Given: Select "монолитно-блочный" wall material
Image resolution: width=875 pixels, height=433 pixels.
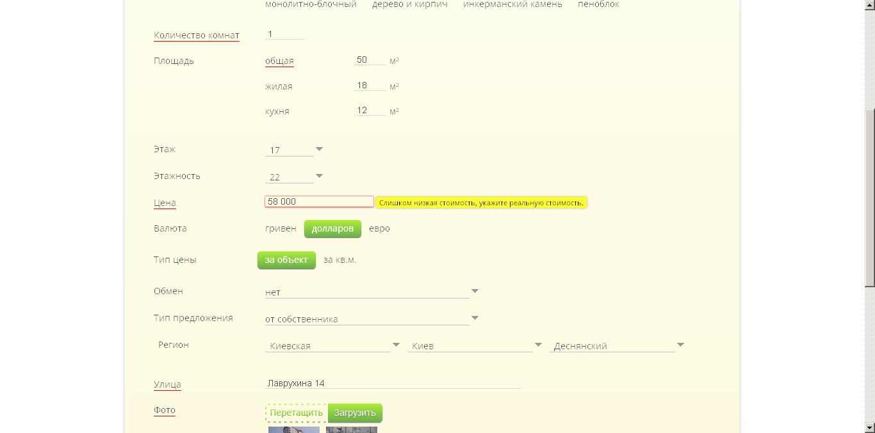Looking at the screenshot, I should point(311,4).
